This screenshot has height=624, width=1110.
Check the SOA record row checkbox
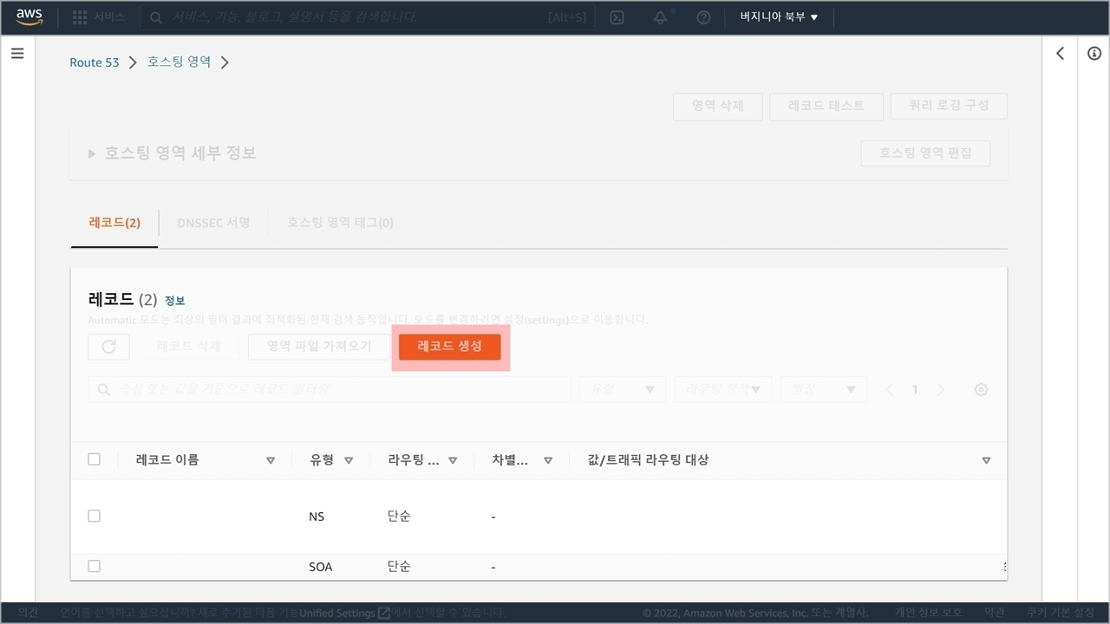[95, 566]
